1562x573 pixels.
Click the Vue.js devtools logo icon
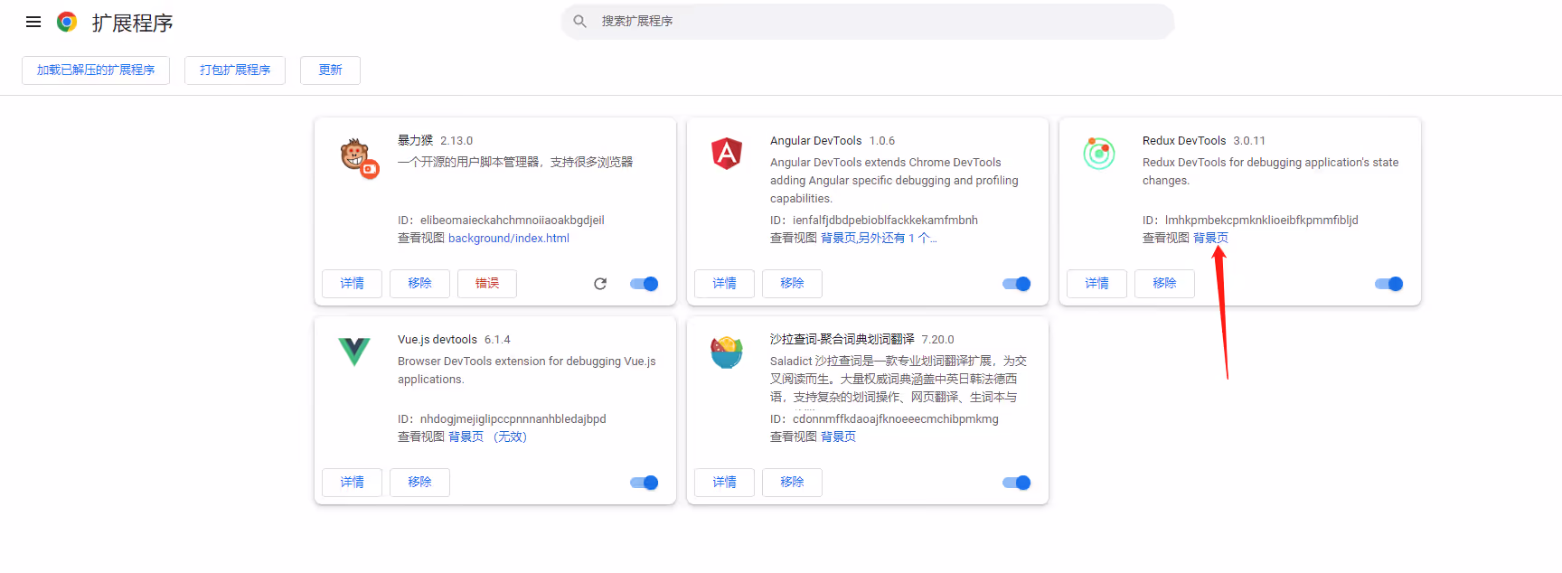point(354,351)
